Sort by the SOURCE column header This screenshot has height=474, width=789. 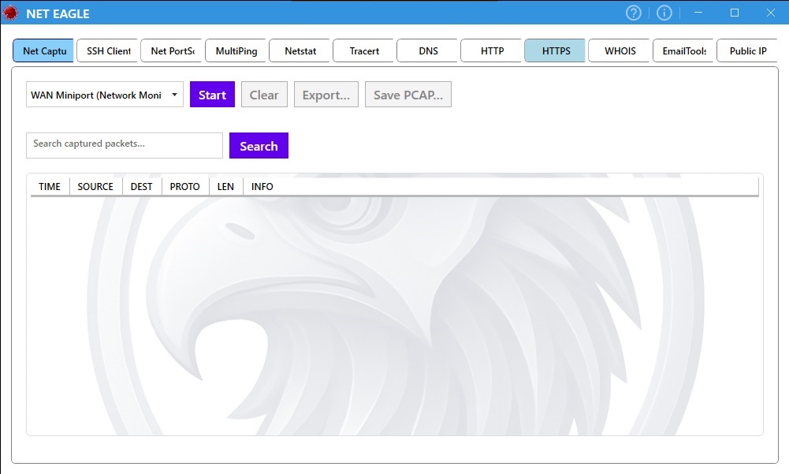point(95,186)
